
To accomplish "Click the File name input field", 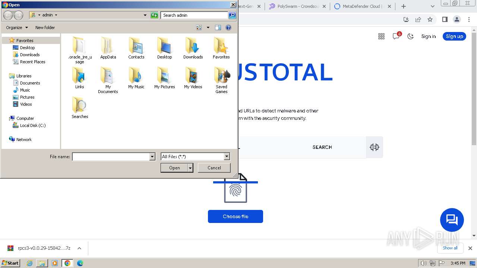I will coord(111,157).
